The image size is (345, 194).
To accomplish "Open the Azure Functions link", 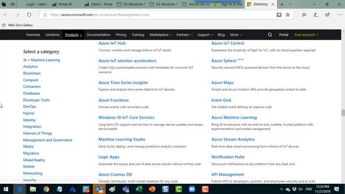I will [113, 100].
